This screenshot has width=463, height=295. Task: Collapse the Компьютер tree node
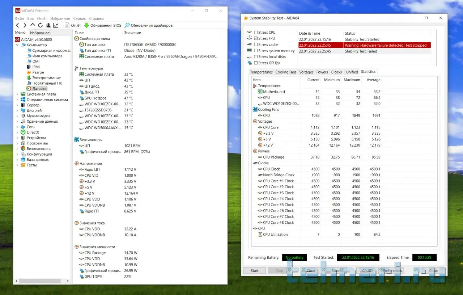pos(17,45)
